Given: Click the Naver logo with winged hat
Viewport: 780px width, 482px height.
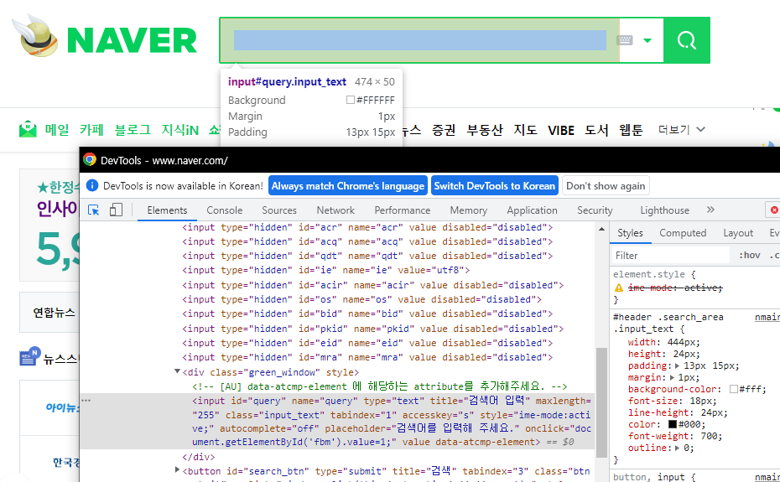Looking at the screenshot, I should click(105, 36).
